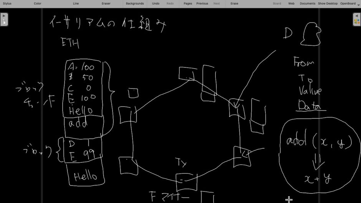Open the Backgrounds chooser
The image size is (361, 203).
point(135,3)
